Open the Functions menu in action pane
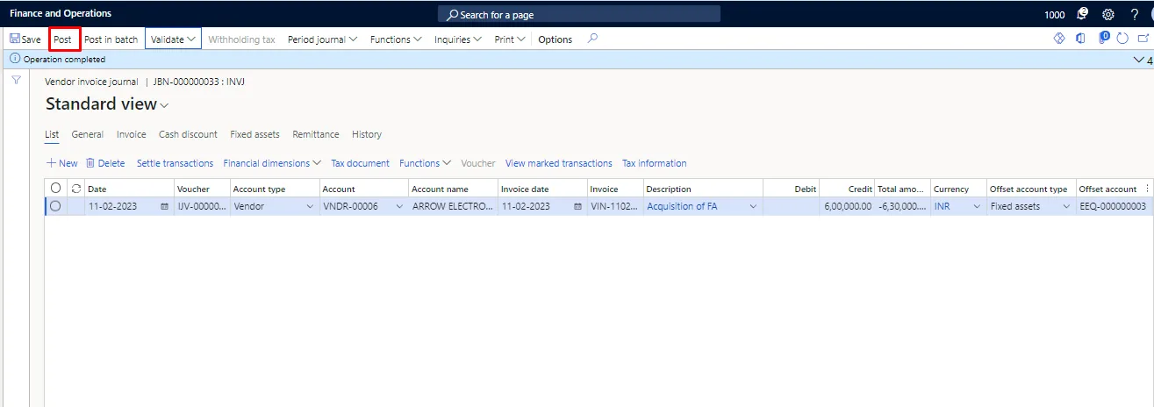 [396, 39]
